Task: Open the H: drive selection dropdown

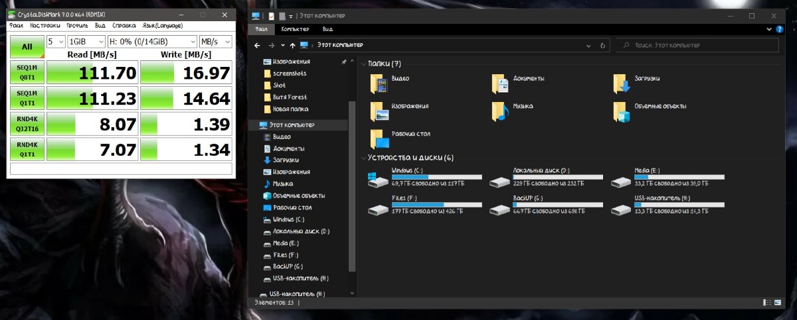Action: (x=152, y=42)
